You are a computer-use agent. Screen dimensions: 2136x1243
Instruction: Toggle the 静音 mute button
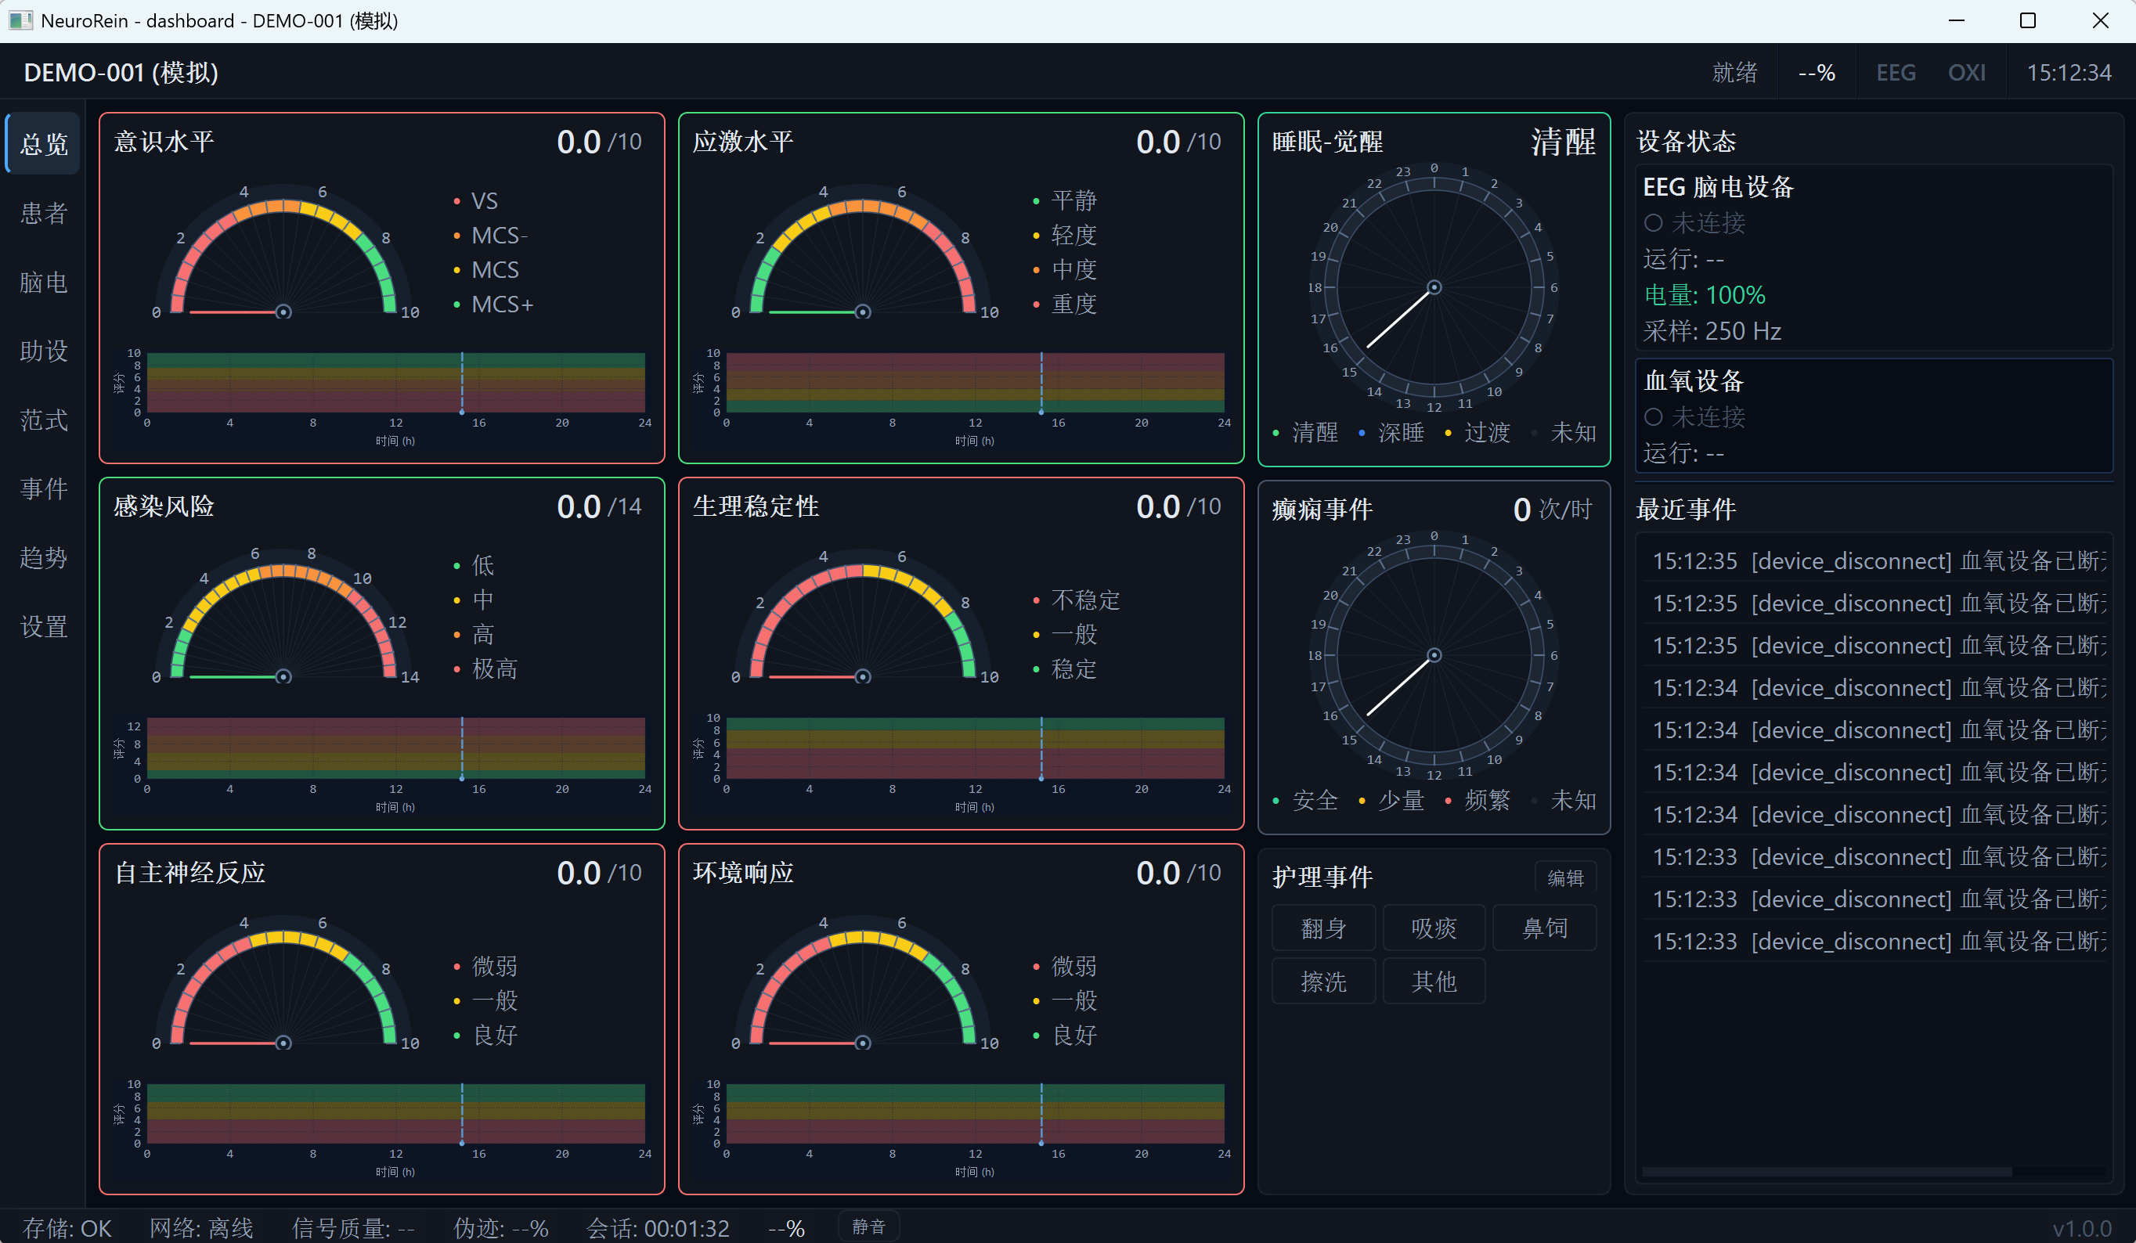(x=869, y=1226)
